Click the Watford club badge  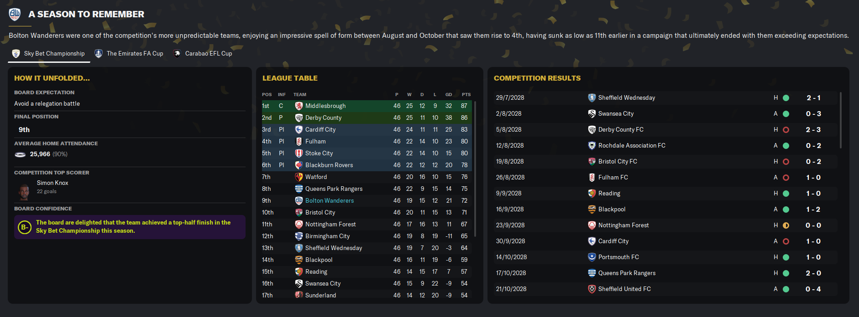pyautogui.click(x=299, y=177)
